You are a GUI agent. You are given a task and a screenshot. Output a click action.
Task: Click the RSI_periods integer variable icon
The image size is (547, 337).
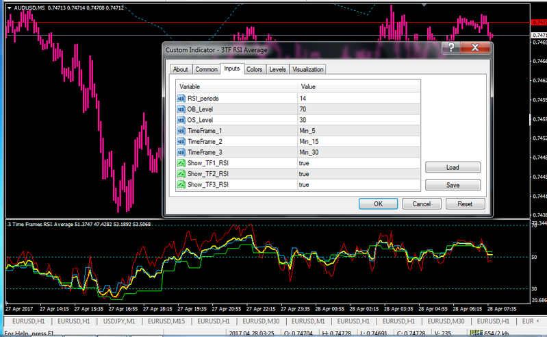[x=182, y=99]
